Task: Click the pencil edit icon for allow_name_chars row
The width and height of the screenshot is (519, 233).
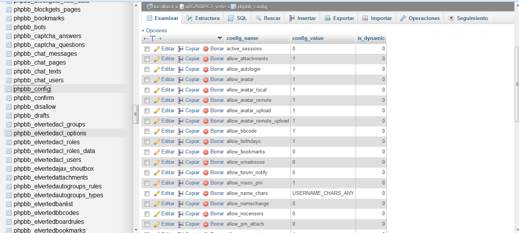Action: [157, 193]
